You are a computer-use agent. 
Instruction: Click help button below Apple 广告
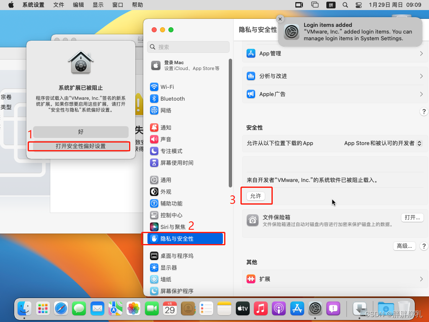(x=424, y=112)
